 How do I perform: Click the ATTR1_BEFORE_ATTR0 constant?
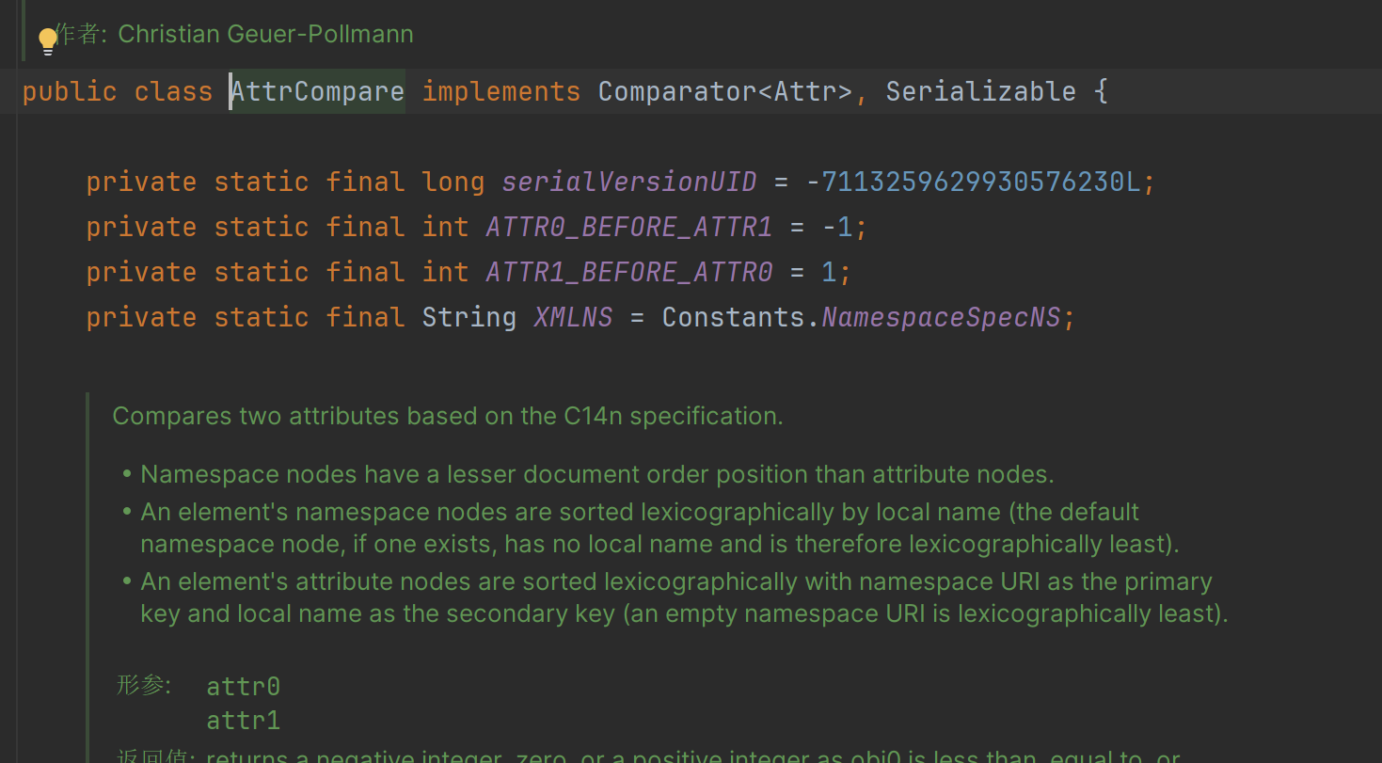click(x=629, y=272)
